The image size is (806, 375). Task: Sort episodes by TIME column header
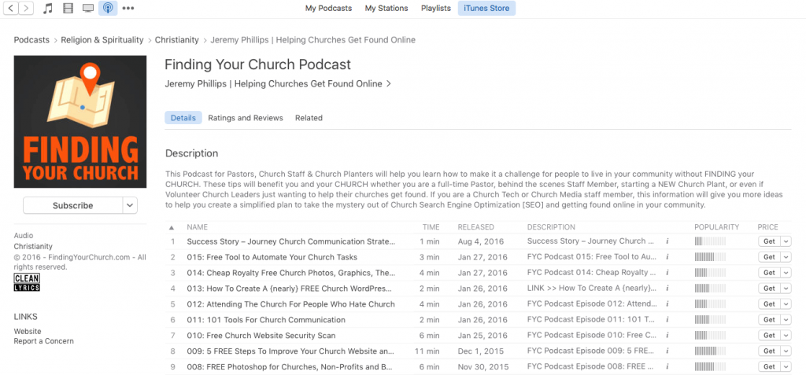tap(431, 227)
